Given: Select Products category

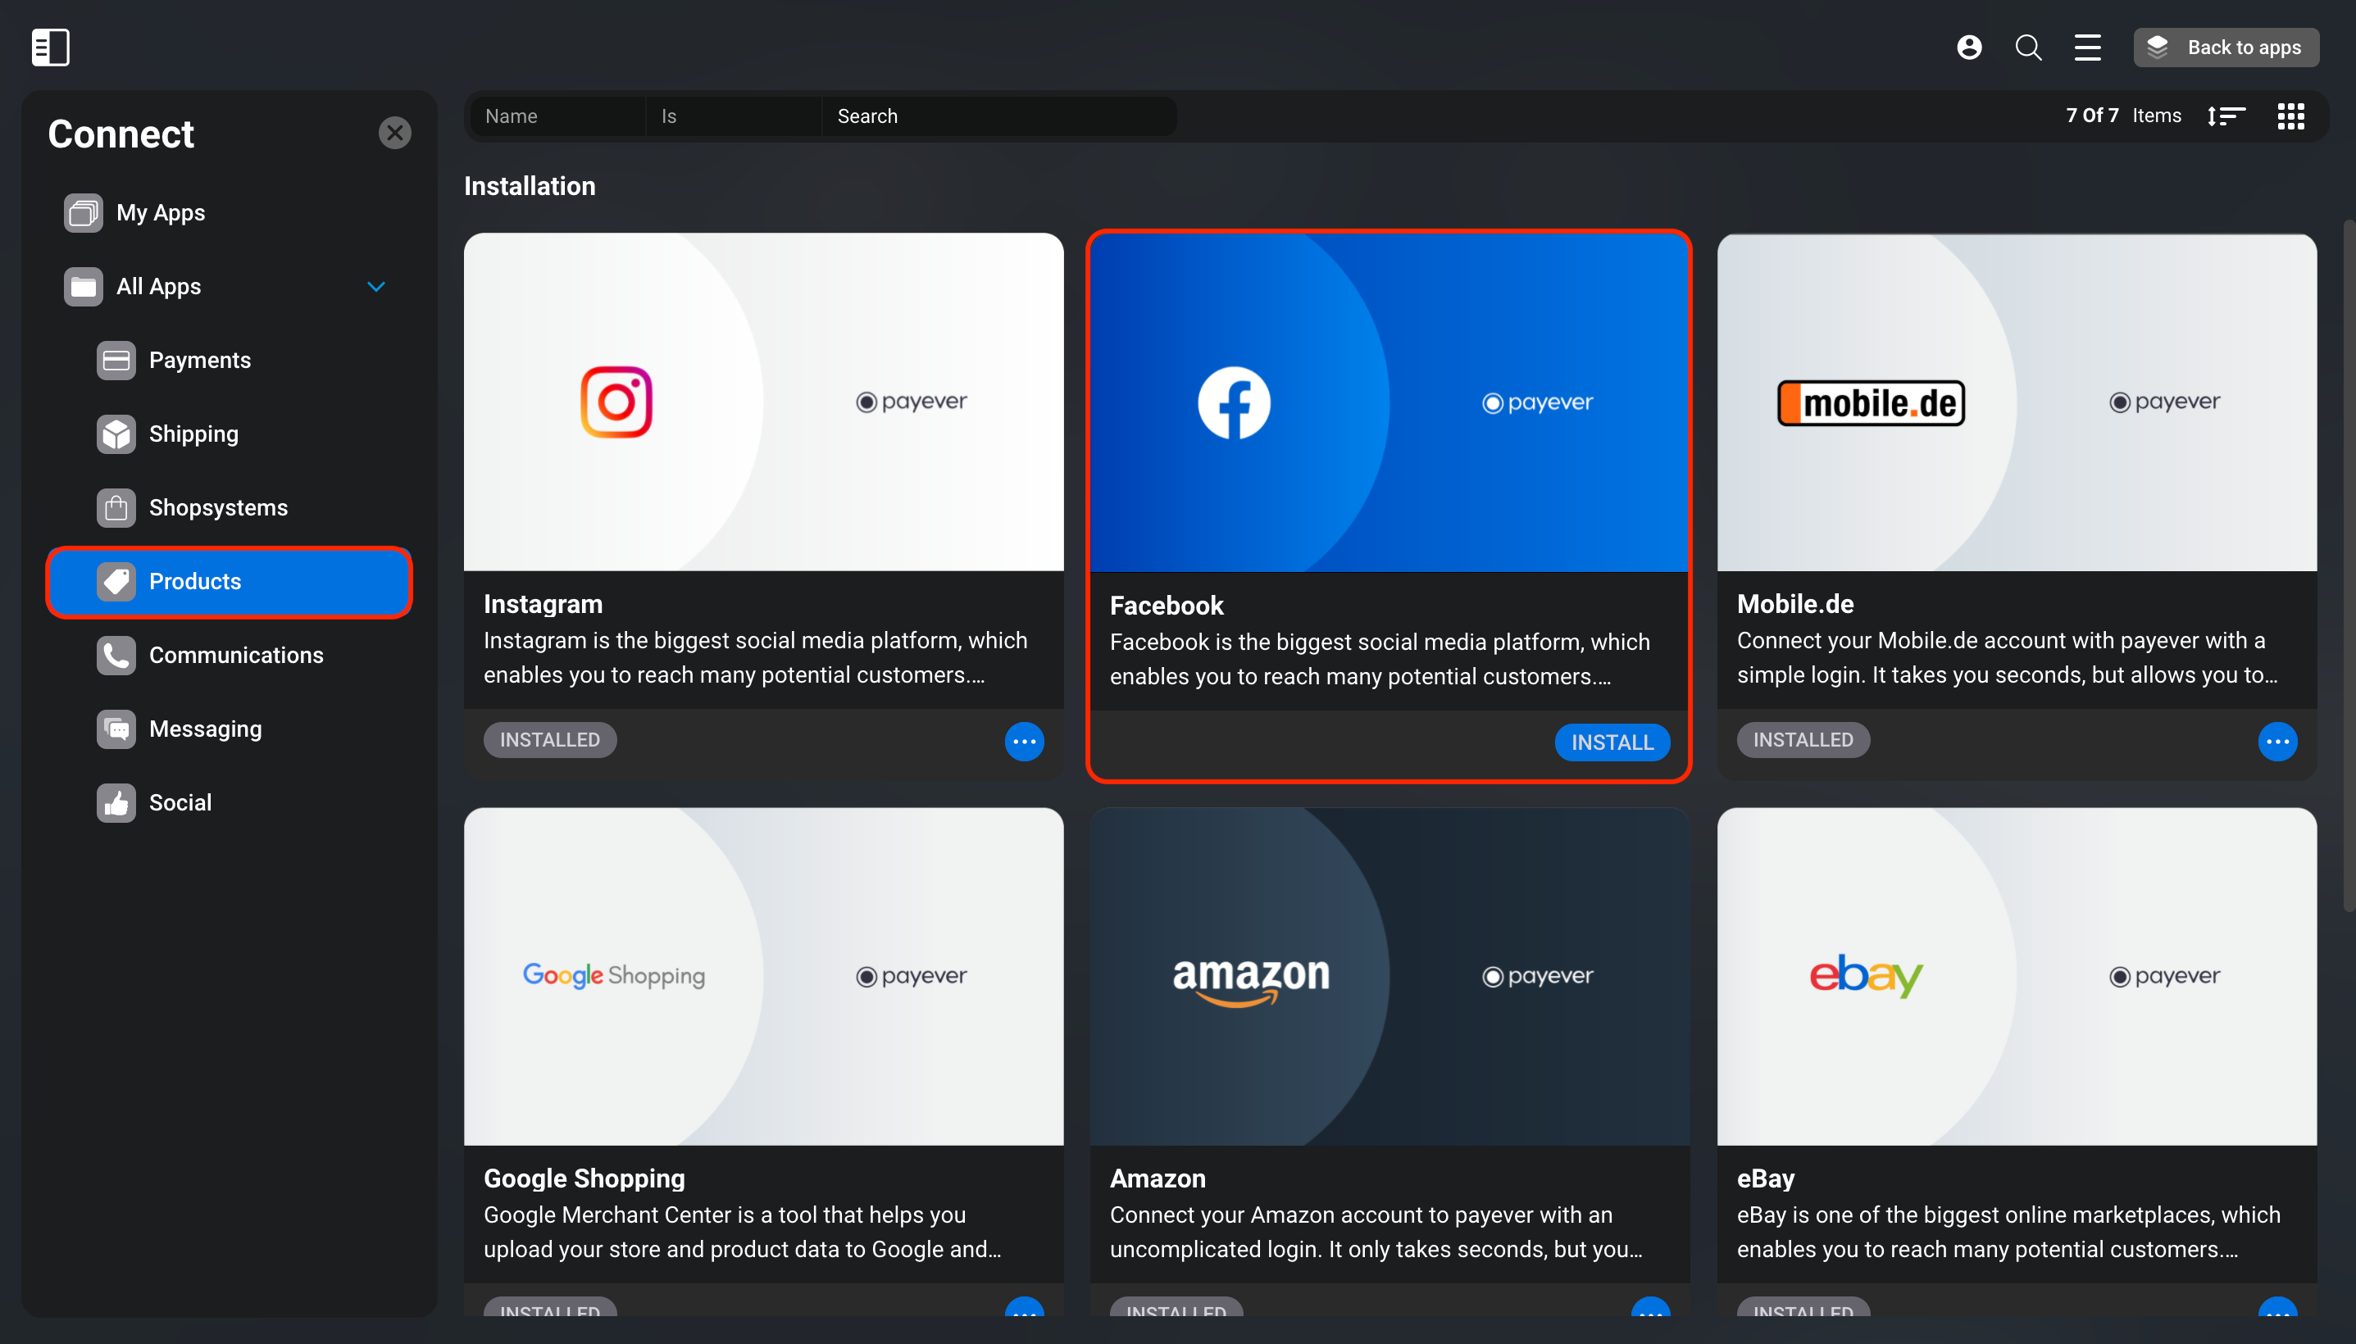Looking at the screenshot, I should pyautogui.click(x=228, y=582).
